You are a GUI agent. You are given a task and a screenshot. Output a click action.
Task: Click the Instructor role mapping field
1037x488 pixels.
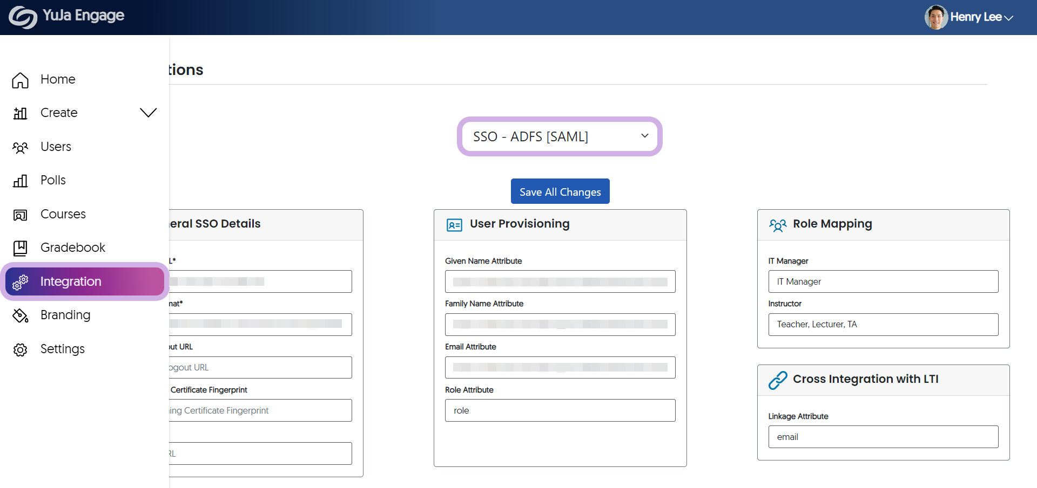(883, 325)
